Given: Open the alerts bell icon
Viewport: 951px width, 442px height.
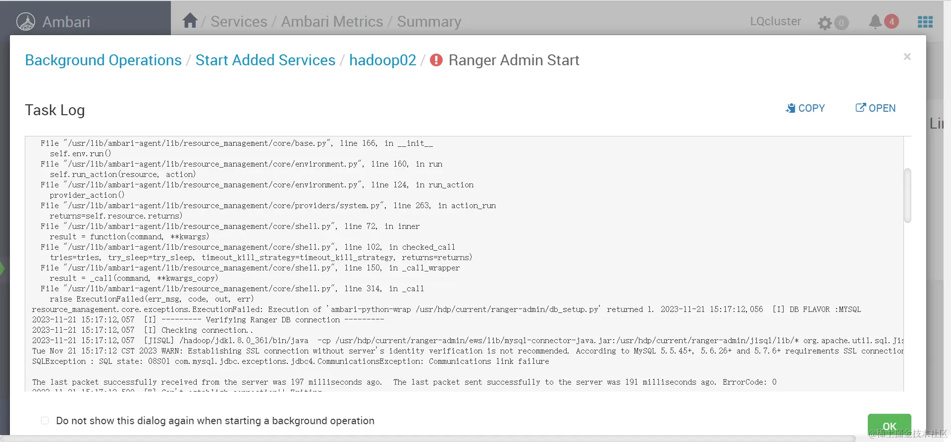Looking at the screenshot, I should tap(875, 21).
